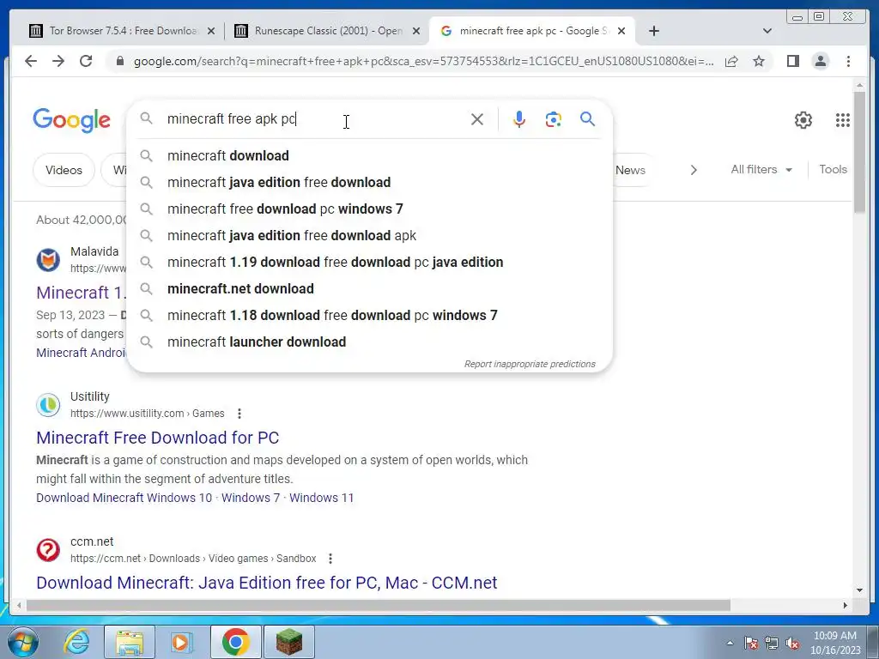Choose suggestion "minecraft launcher download"
This screenshot has height=659, width=879.
pos(370,342)
